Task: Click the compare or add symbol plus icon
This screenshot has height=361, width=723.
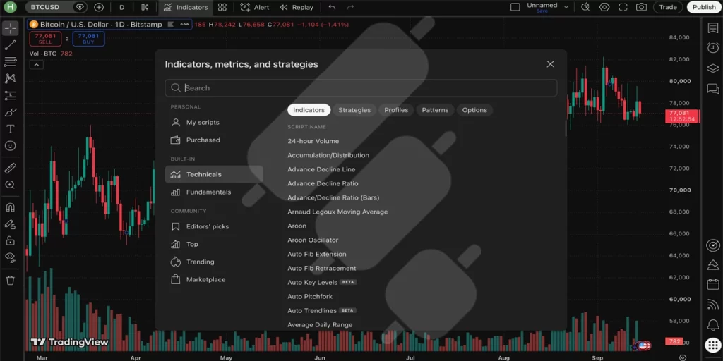Action: (x=99, y=7)
